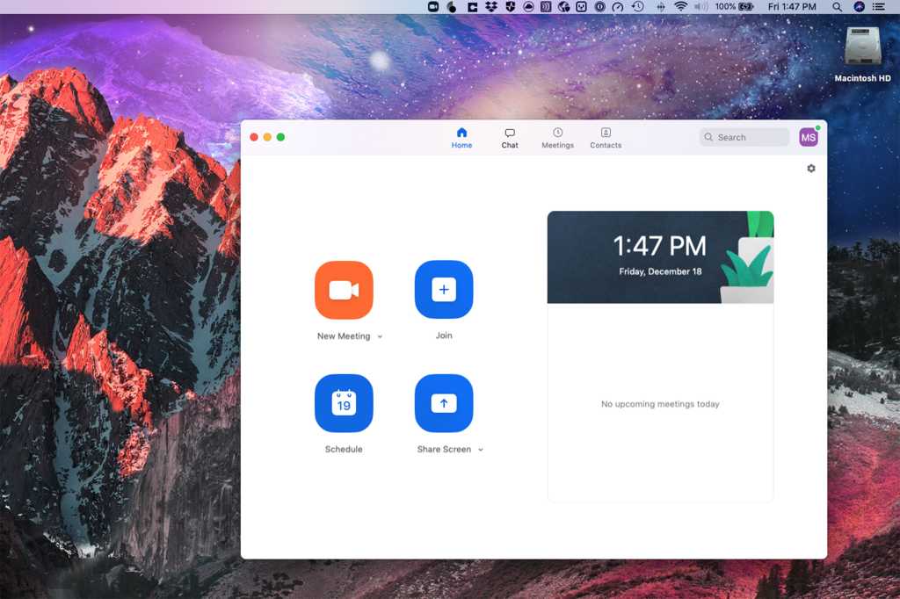The image size is (900, 599).
Task: Click the Share Screen arrow icon
Action: coord(444,403)
